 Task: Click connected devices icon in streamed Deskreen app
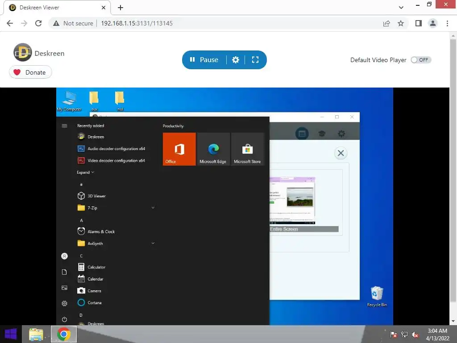pyautogui.click(x=302, y=134)
